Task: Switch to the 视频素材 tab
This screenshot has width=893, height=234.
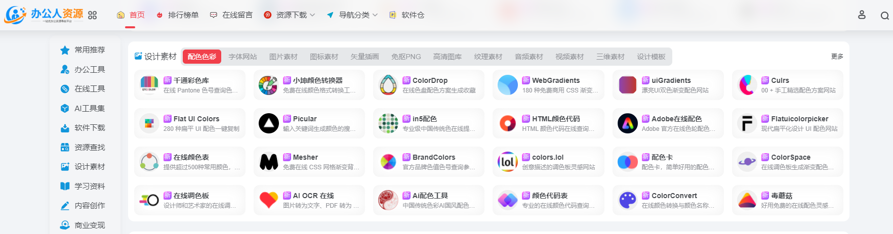Action: pyautogui.click(x=570, y=57)
